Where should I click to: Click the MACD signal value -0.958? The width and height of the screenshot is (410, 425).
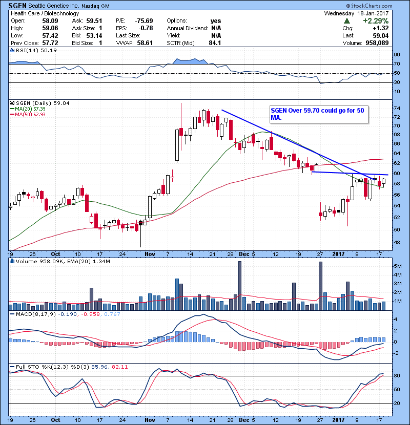tap(91, 314)
